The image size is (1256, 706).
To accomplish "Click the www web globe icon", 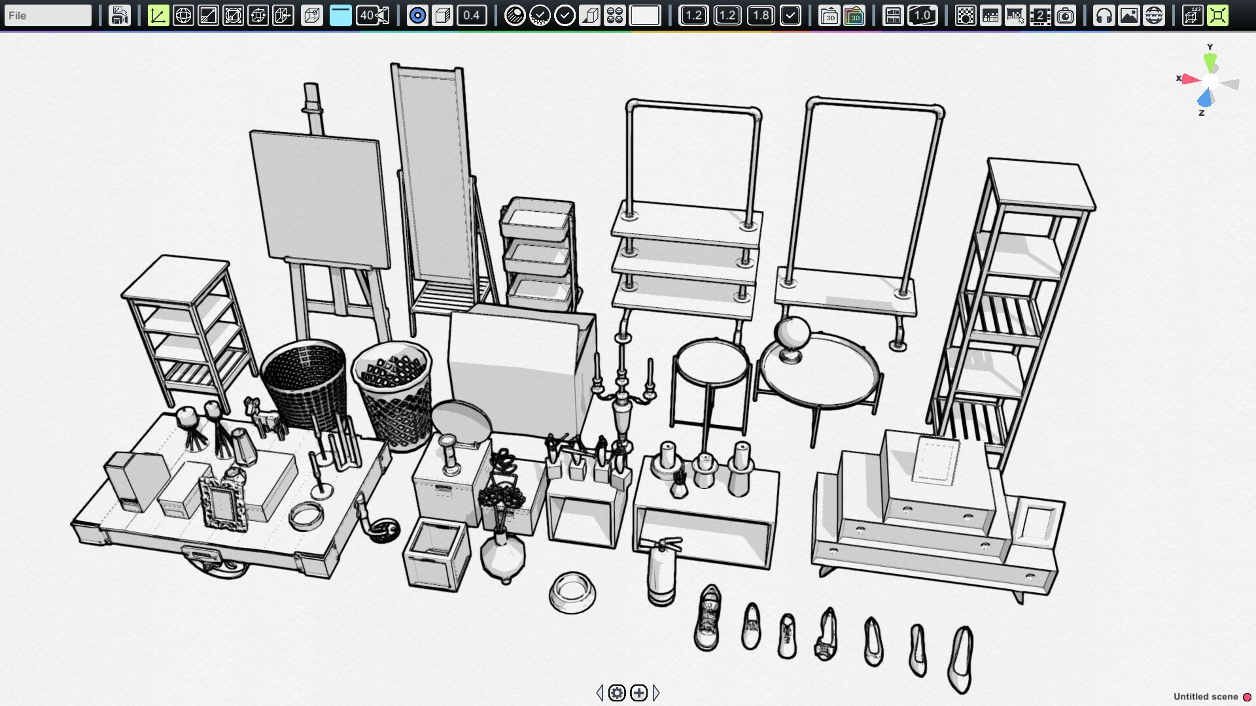I will pyautogui.click(x=1153, y=15).
